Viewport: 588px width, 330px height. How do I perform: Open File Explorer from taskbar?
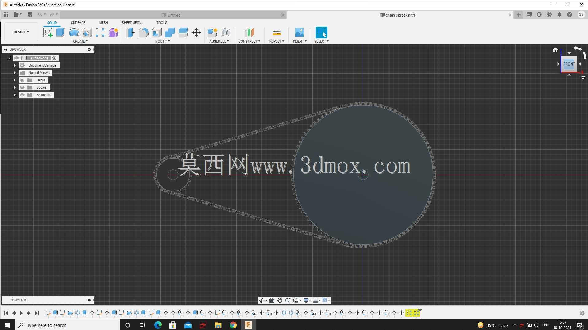pos(218,325)
